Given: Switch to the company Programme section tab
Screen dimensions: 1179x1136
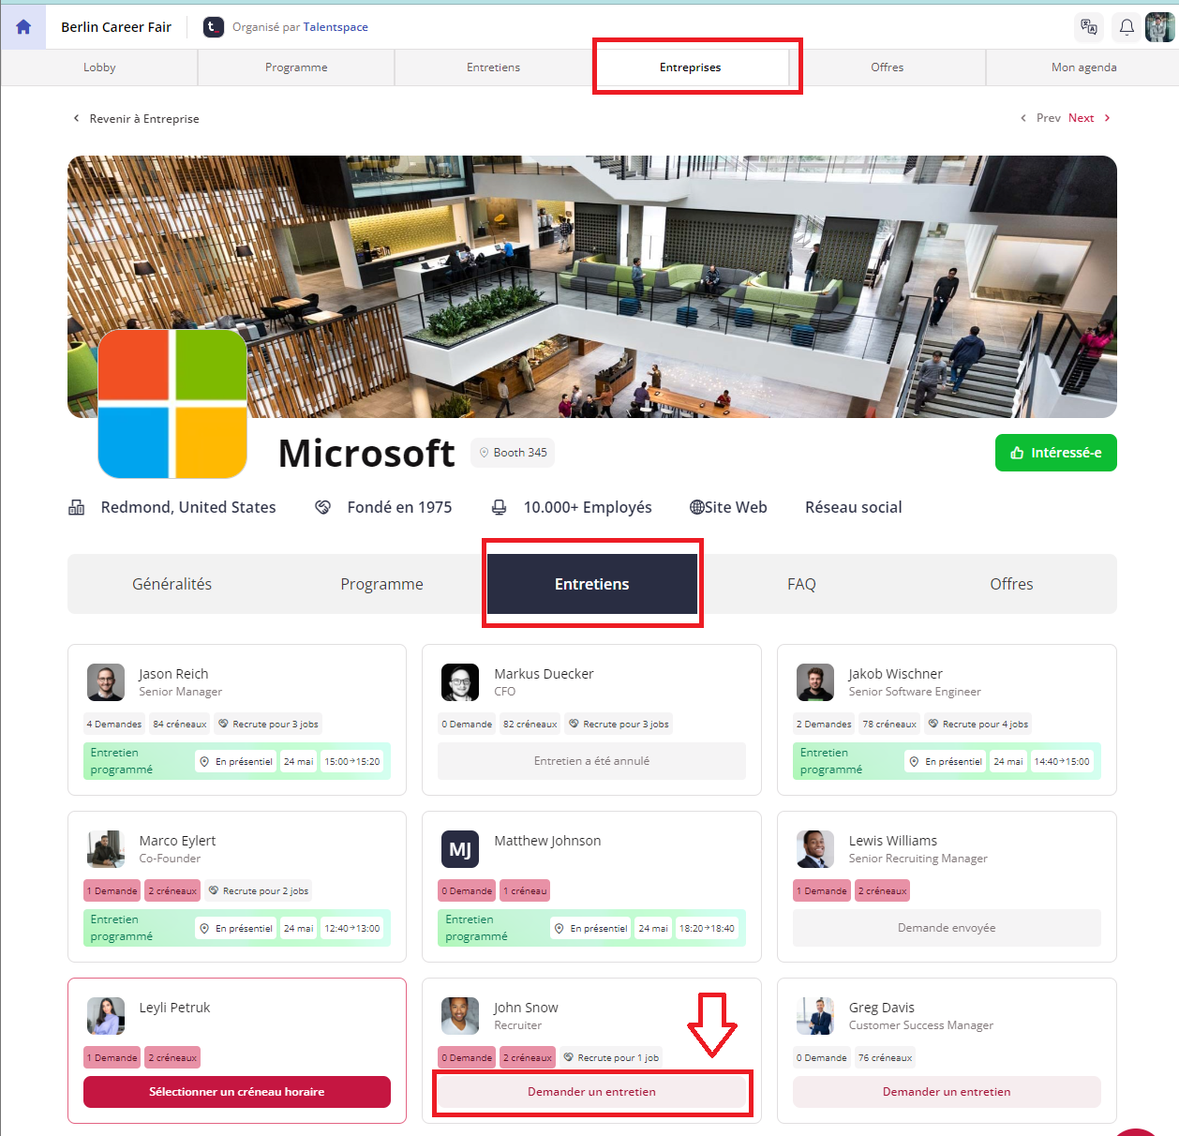Looking at the screenshot, I should 382,584.
